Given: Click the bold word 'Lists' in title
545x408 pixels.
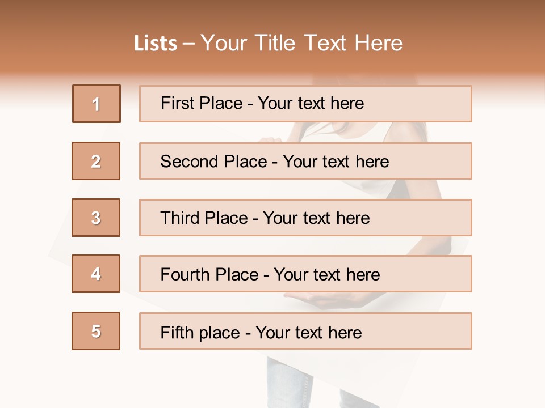Looking at the screenshot, I should (x=156, y=44).
